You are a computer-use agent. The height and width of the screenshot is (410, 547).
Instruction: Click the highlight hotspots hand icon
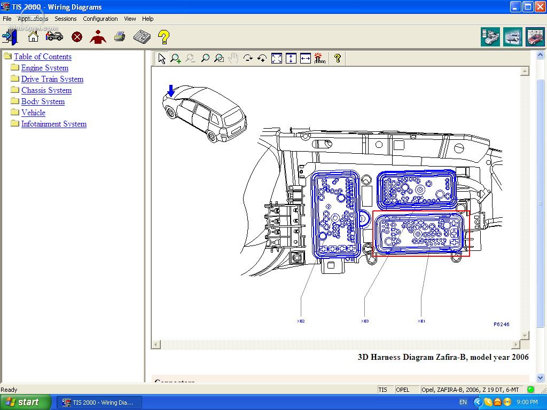tap(319, 58)
